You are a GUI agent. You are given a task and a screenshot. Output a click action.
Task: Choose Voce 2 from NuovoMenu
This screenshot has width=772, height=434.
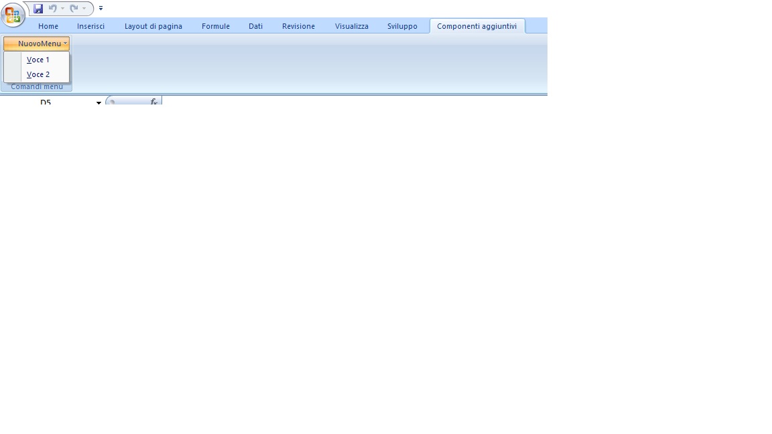[x=37, y=74]
